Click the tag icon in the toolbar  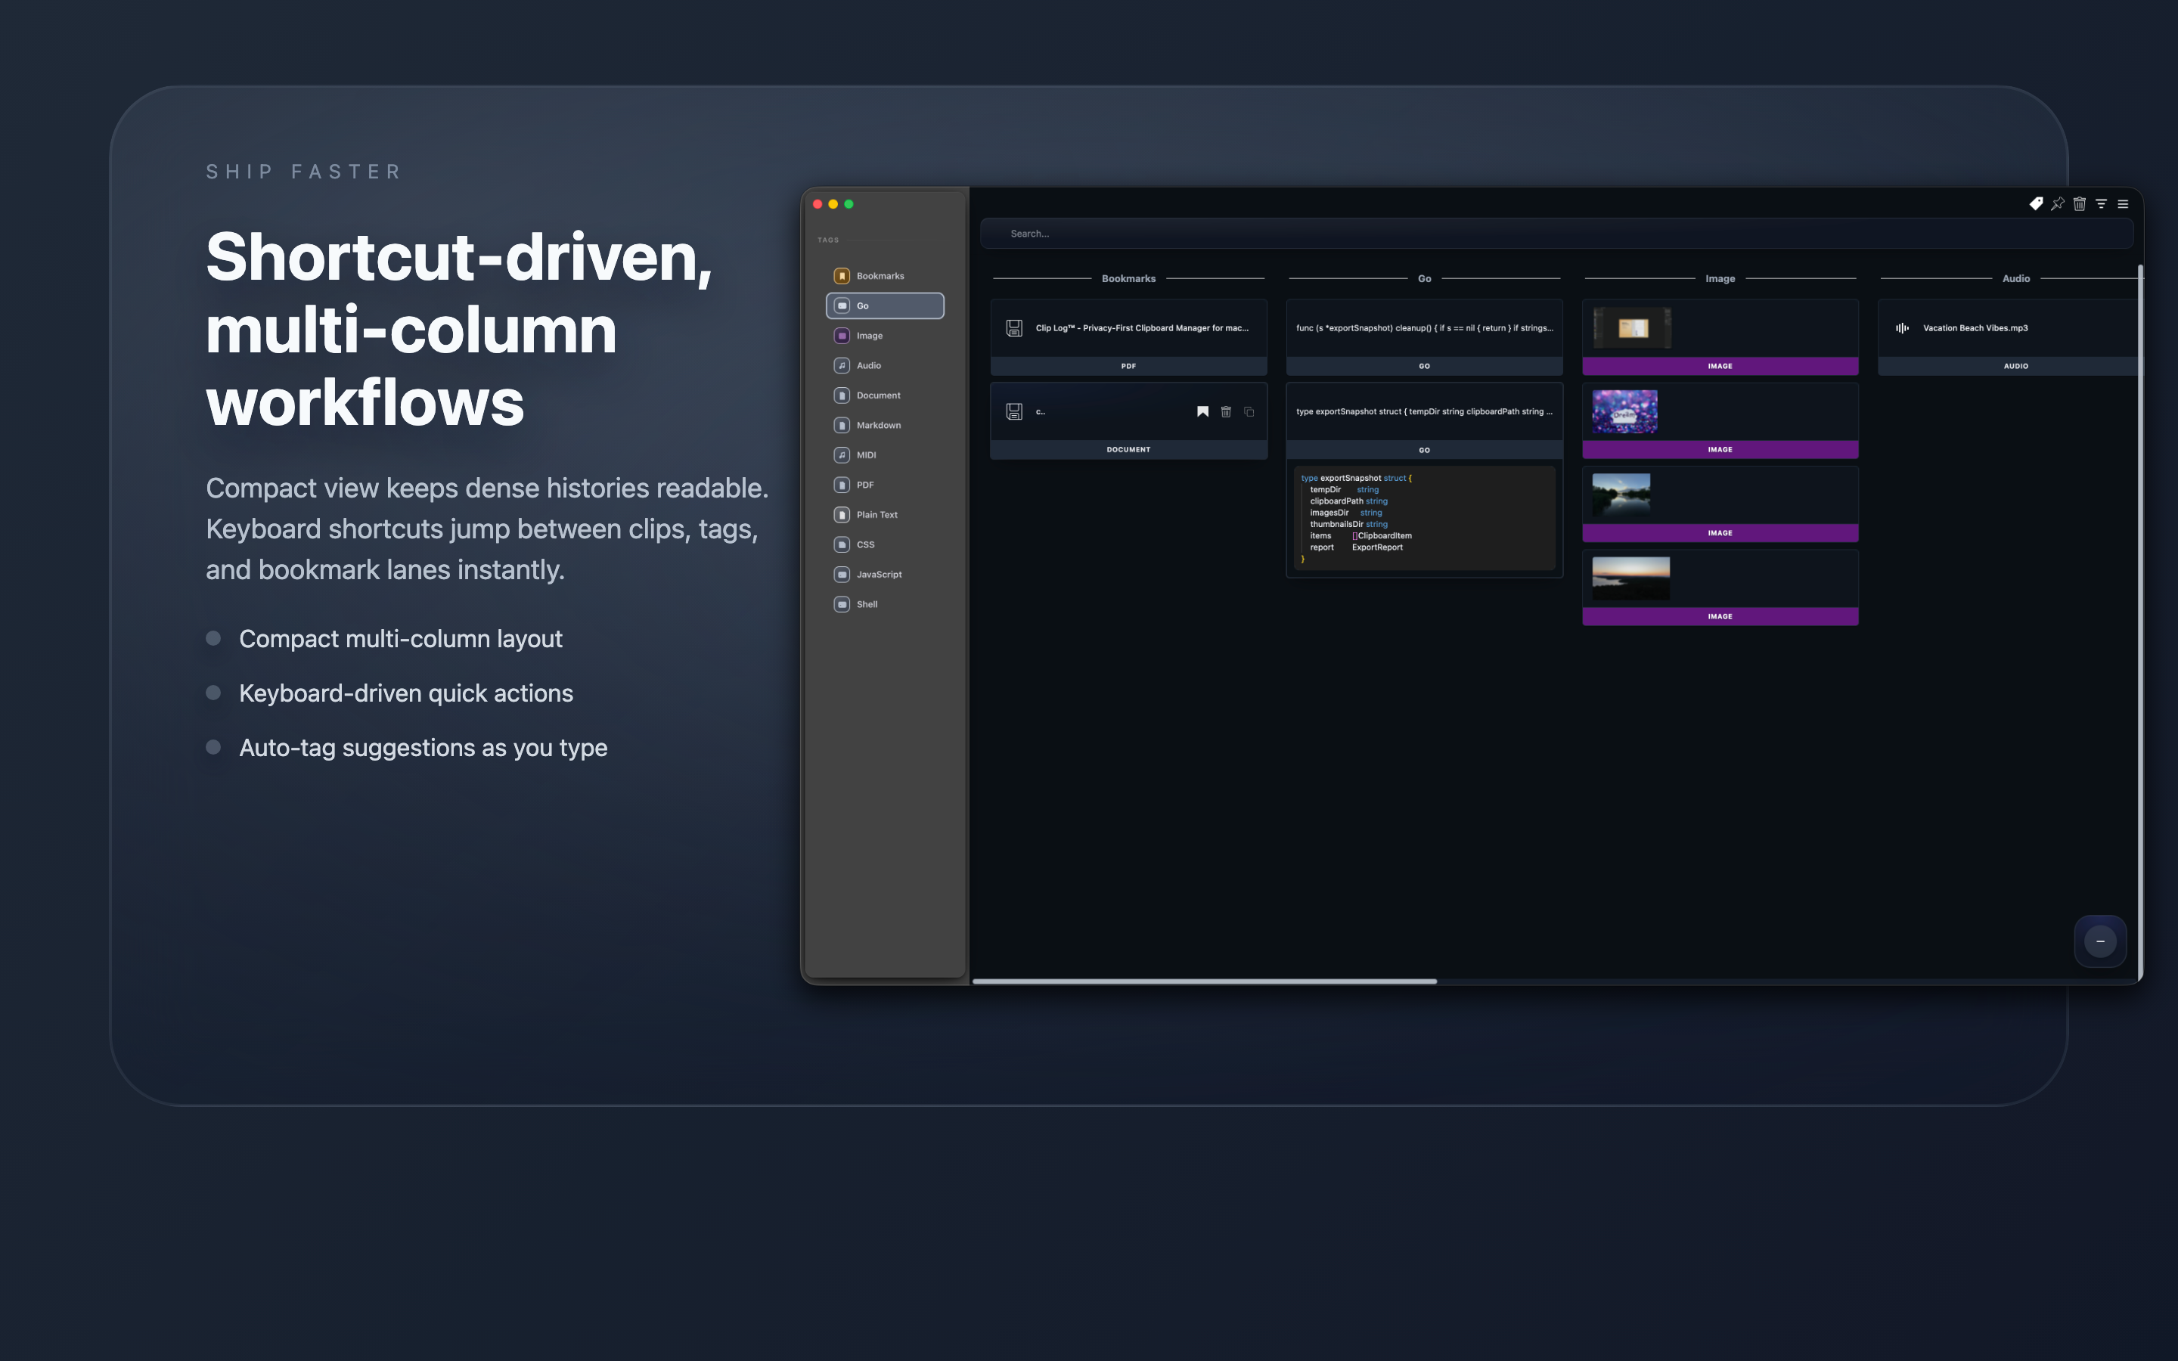tap(2036, 204)
